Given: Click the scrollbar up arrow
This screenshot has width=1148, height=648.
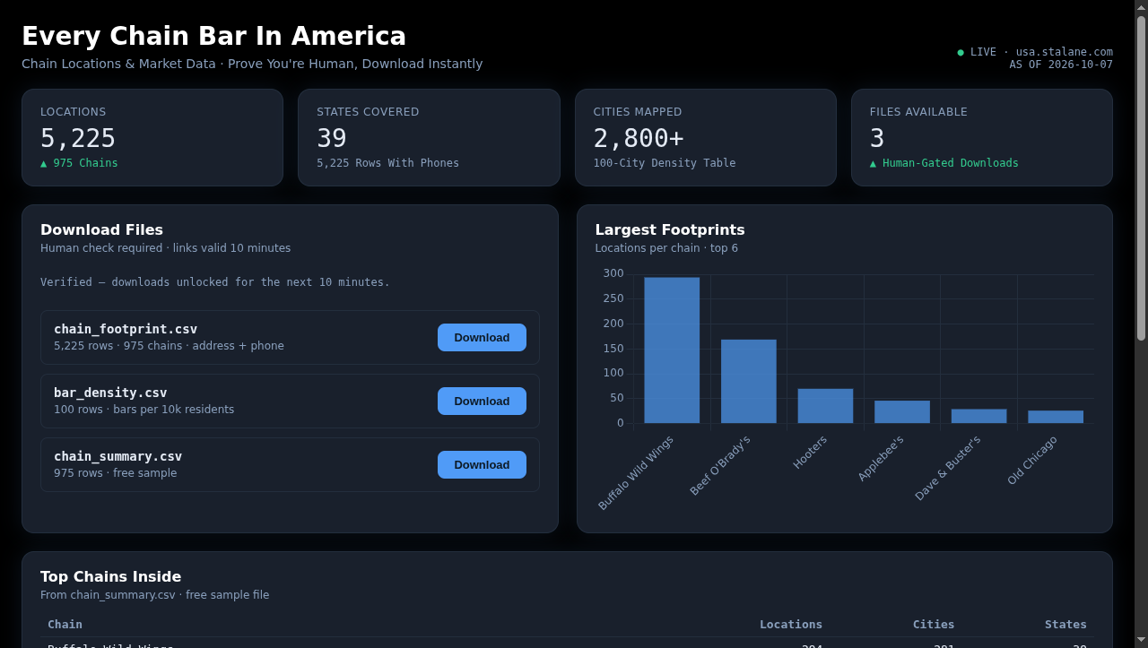Looking at the screenshot, I should (1141, 7).
